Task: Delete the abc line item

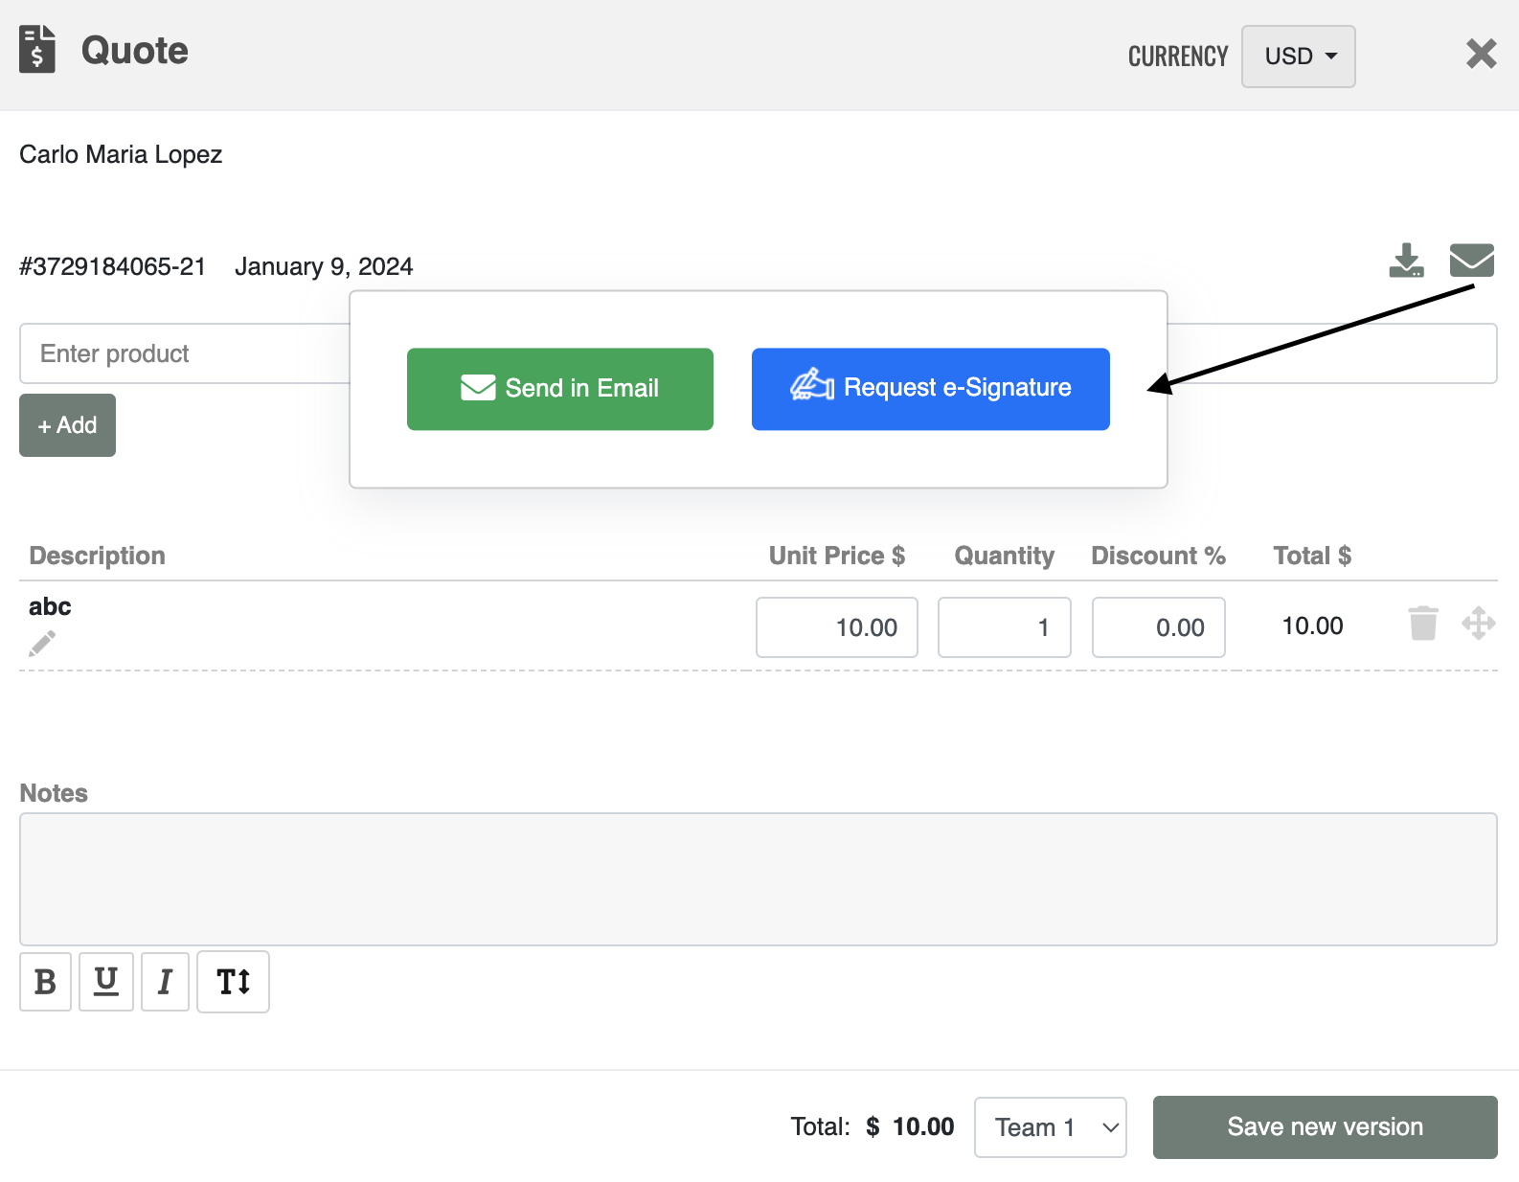Action: [x=1422, y=624]
